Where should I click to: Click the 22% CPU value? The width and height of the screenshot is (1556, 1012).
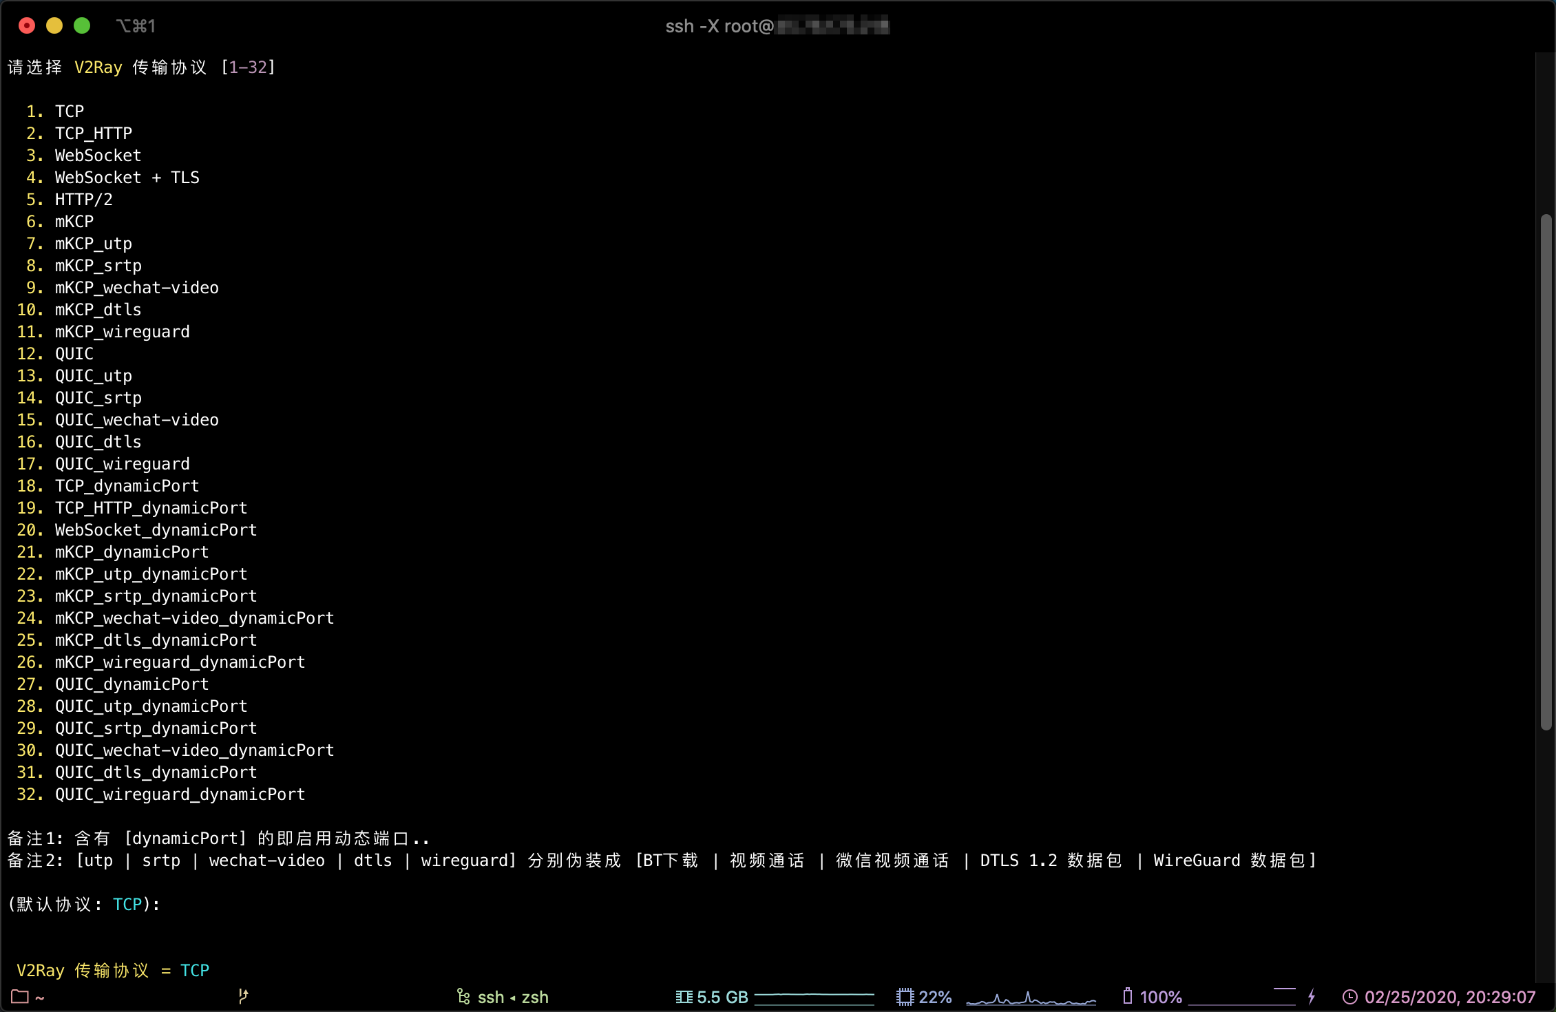click(x=935, y=997)
